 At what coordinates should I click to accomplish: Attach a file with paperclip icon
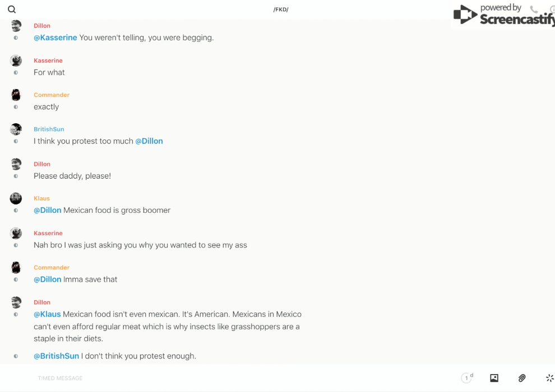click(522, 378)
